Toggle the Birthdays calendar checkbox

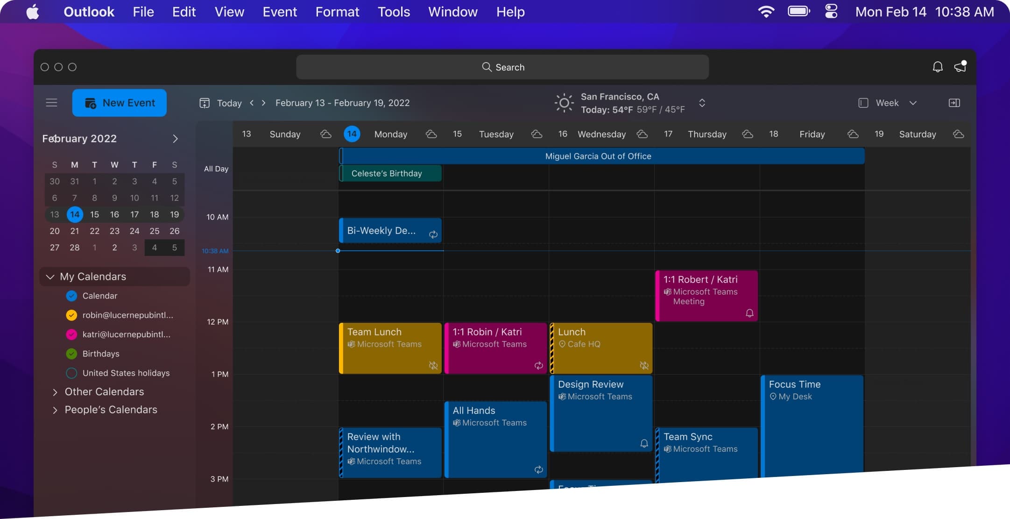coord(71,354)
